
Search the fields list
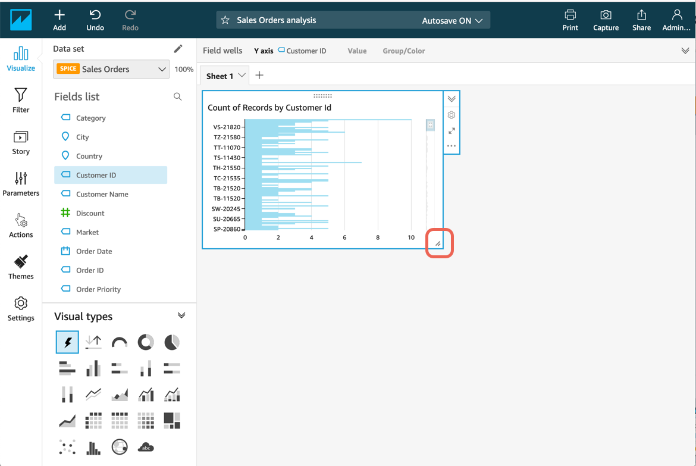[177, 96]
